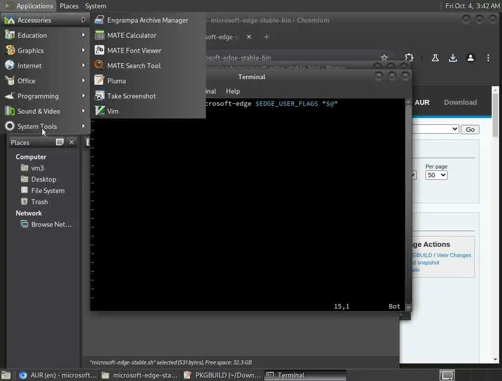This screenshot has width=502, height=381.
Task: Click the AUR link on the web page
Action: point(422,102)
